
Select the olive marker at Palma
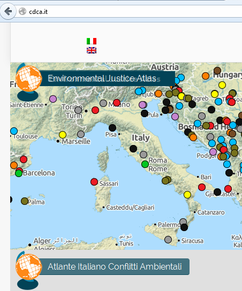[25, 201]
